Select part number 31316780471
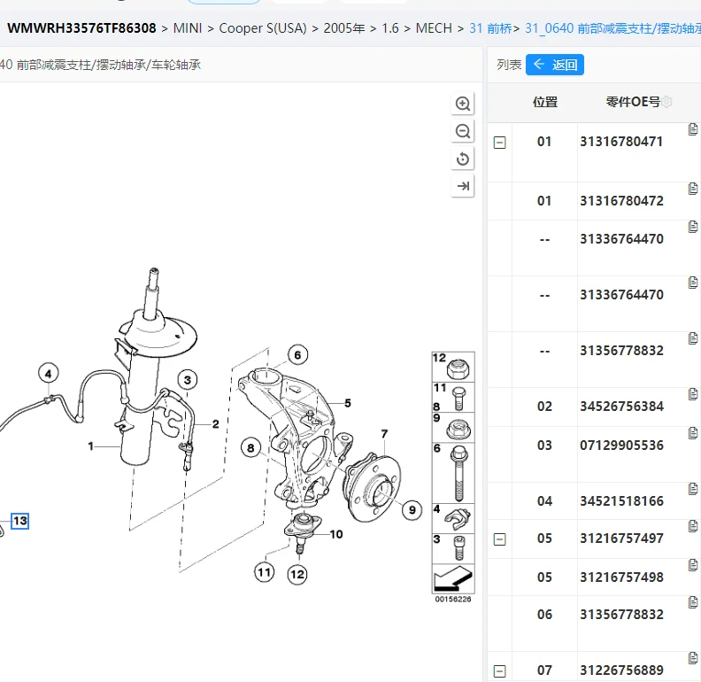The height and width of the screenshot is (682, 701). coord(621,142)
